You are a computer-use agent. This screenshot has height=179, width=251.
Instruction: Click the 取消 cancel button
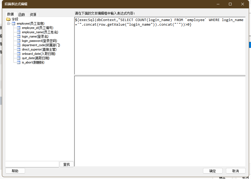tap(236, 171)
